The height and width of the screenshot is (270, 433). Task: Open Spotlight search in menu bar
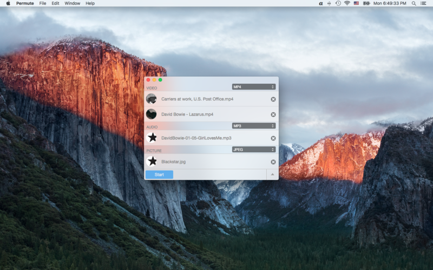(x=414, y=3)
